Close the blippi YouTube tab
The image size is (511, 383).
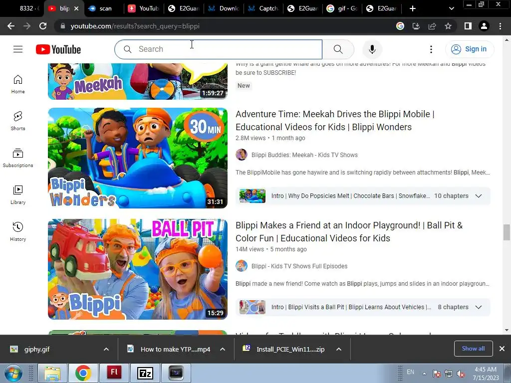point(76,8)
